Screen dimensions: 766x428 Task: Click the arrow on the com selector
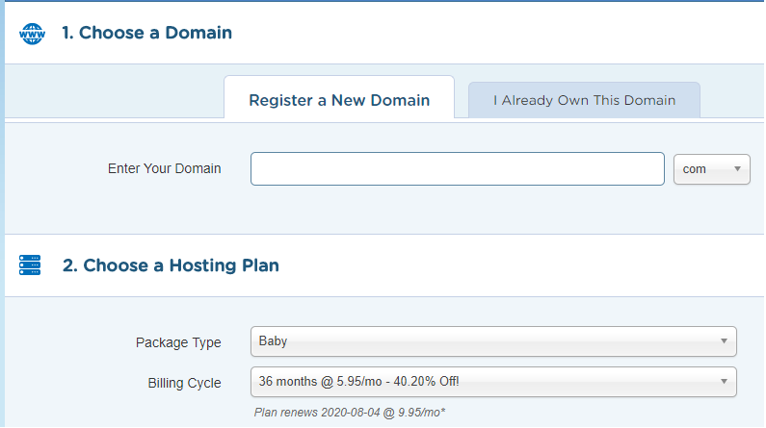click(738, 169)
